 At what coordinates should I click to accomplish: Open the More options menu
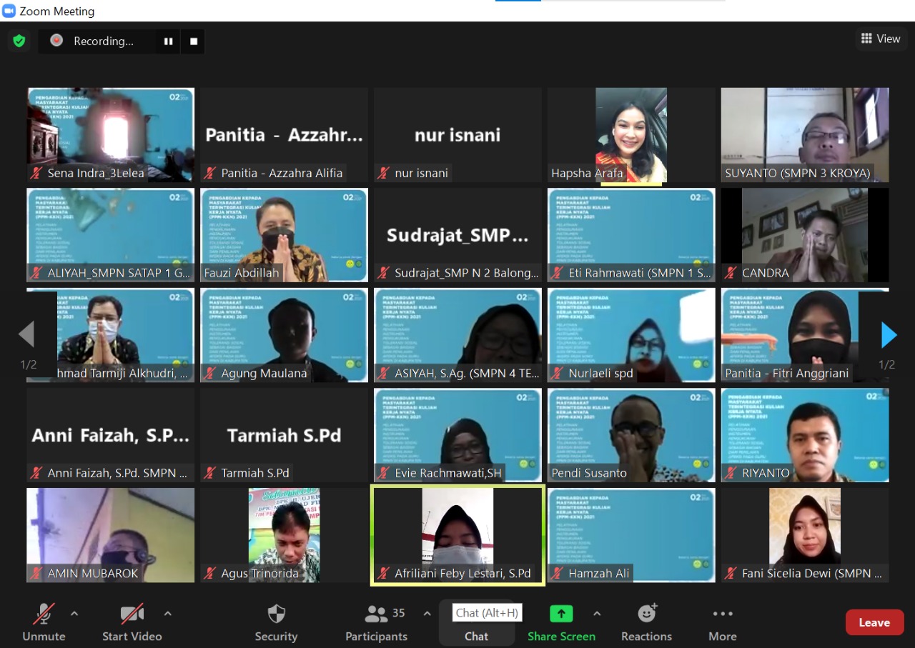pos(722,622)
